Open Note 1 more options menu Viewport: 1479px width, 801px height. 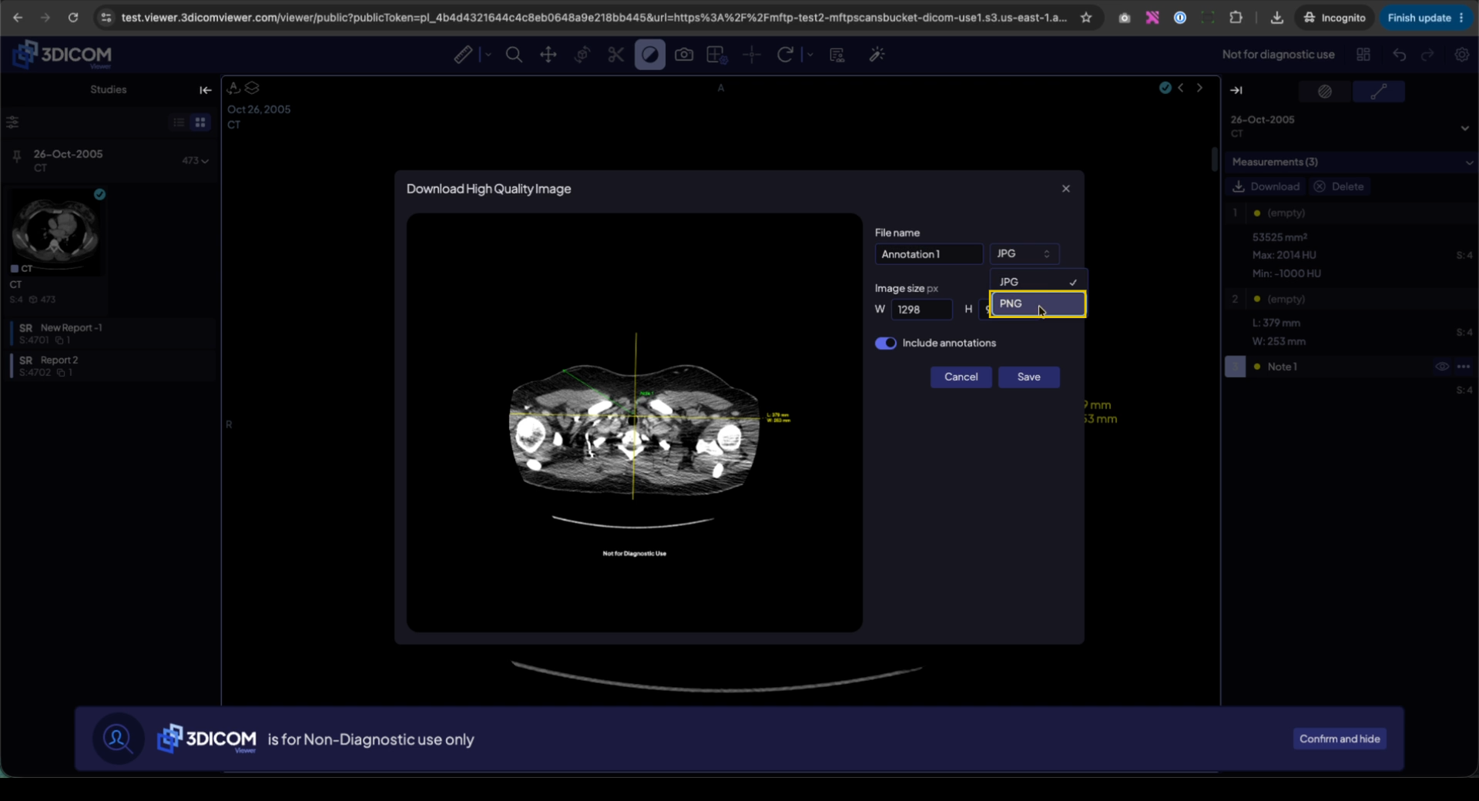pyautogui.click(x=1464, y=367)
